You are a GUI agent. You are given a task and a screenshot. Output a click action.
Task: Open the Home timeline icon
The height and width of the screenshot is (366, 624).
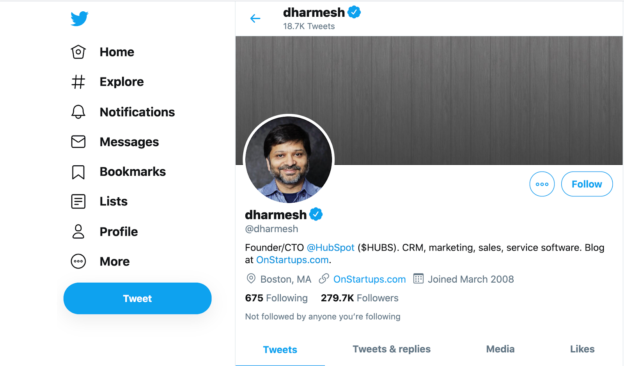pos(78,52)
